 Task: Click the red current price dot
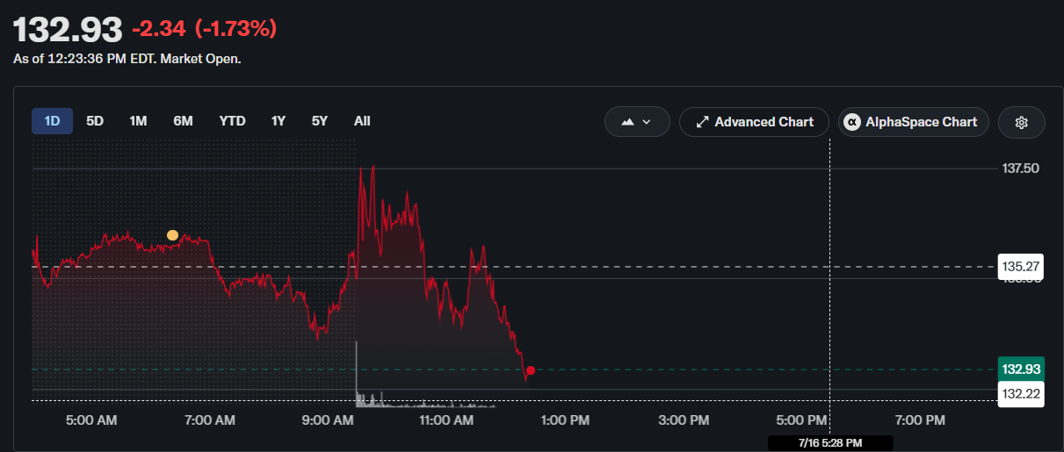pos(531,370)
